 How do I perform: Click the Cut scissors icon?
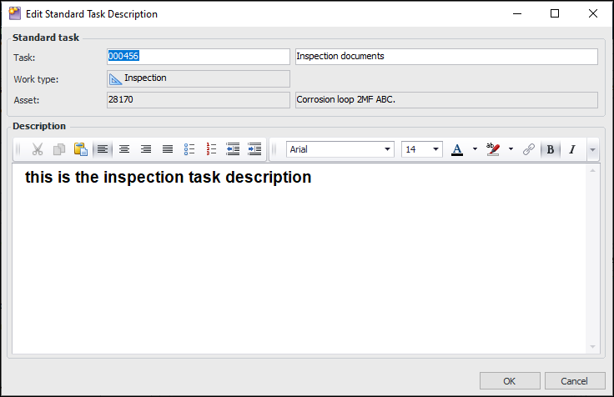[38, 149]
